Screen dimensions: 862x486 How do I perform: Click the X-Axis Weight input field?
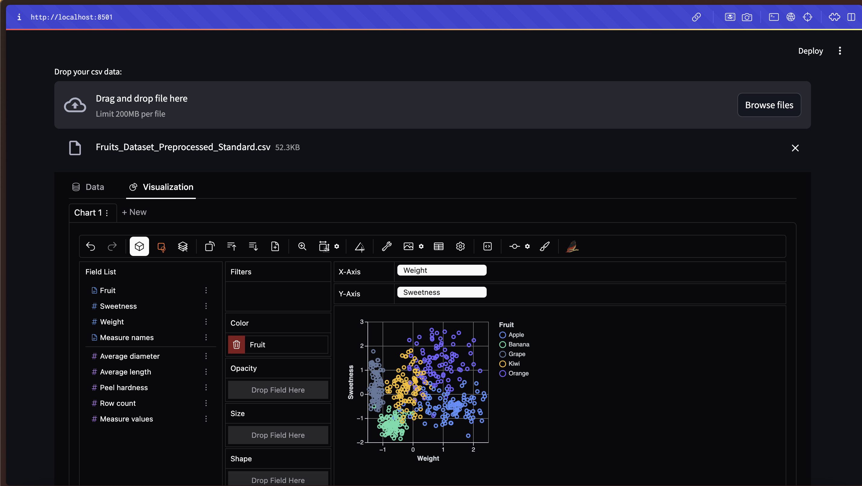[442, 270]
